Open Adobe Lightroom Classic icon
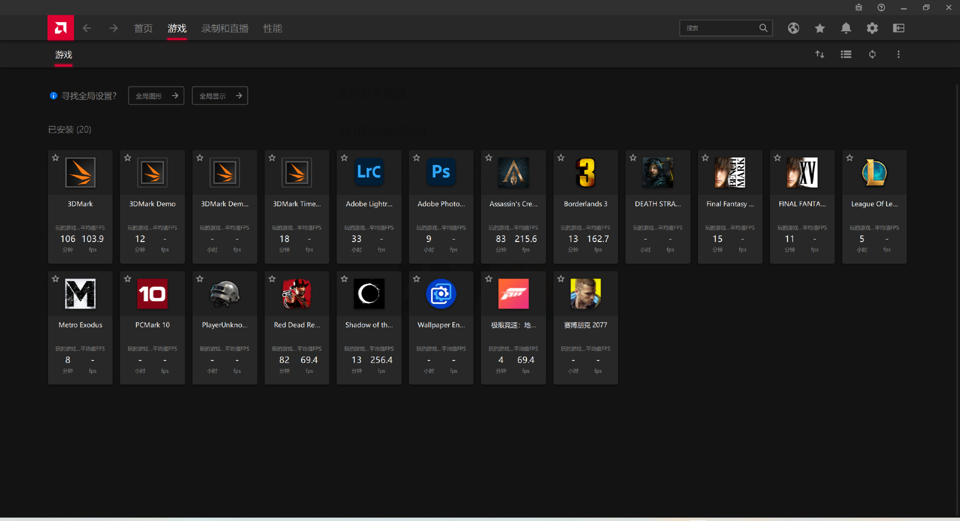Image resolution: width=960 pixels, height=521 pixels. (369, 172)
